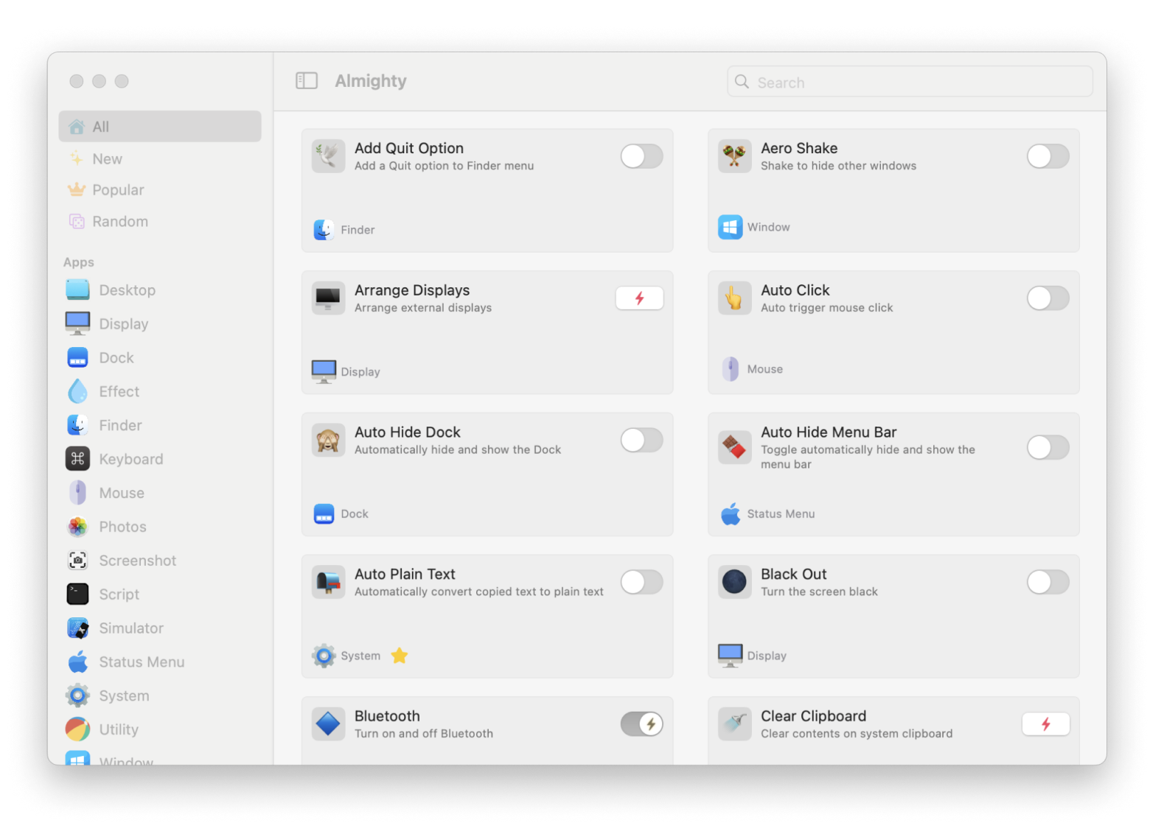1150x834 pixels.
Task: Open the Utility sidebar entry
Action: click(x=160, y=729)
